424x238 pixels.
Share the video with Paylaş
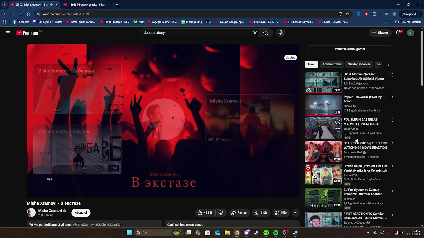pyautogui.click(x=239, y=213)
